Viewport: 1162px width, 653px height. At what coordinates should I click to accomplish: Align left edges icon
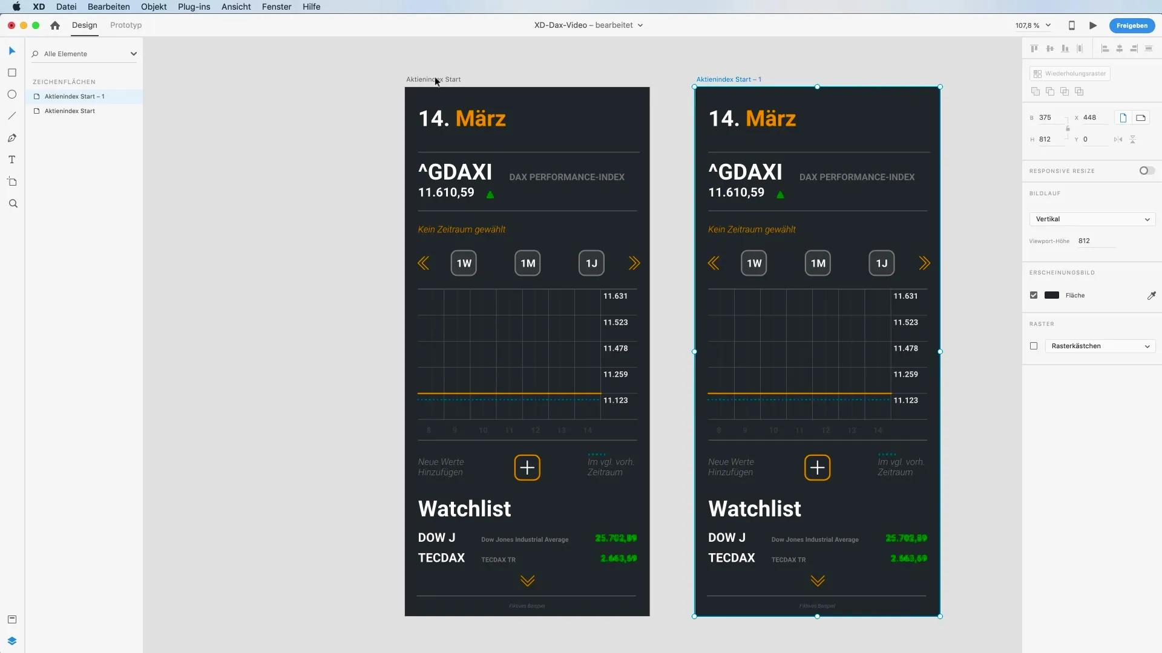[1105, 48]
